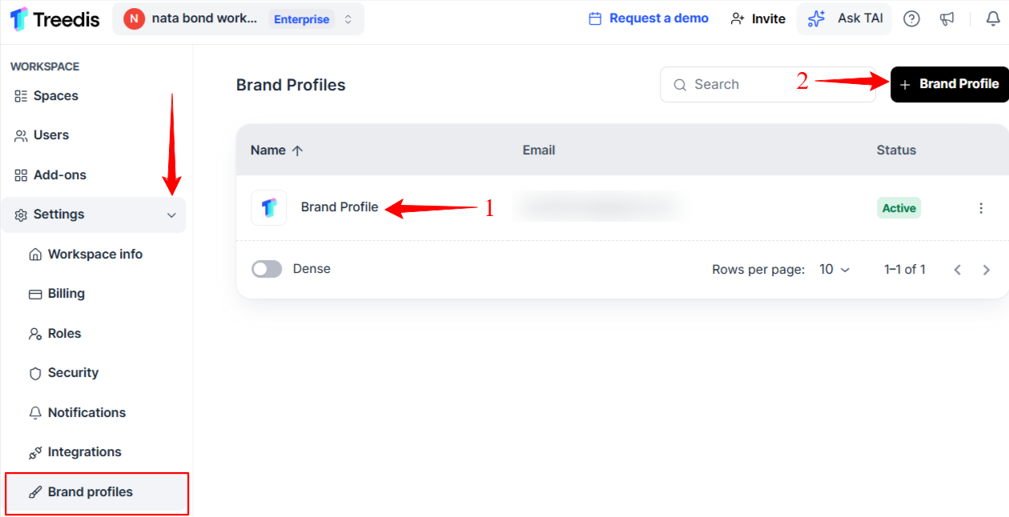Screen dimensions: 1009x517
Task: Toggle the Dense switch
Action: [x=267, y=269]
